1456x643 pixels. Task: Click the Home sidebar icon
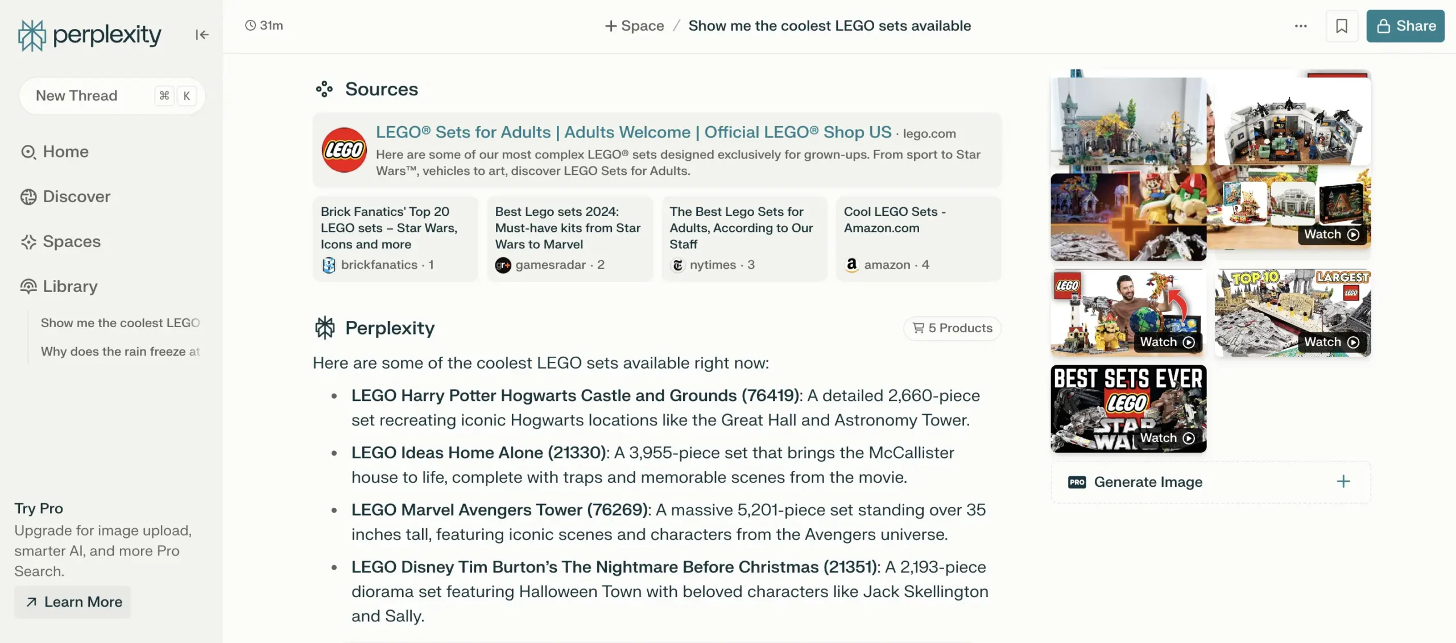click(28, 152)
